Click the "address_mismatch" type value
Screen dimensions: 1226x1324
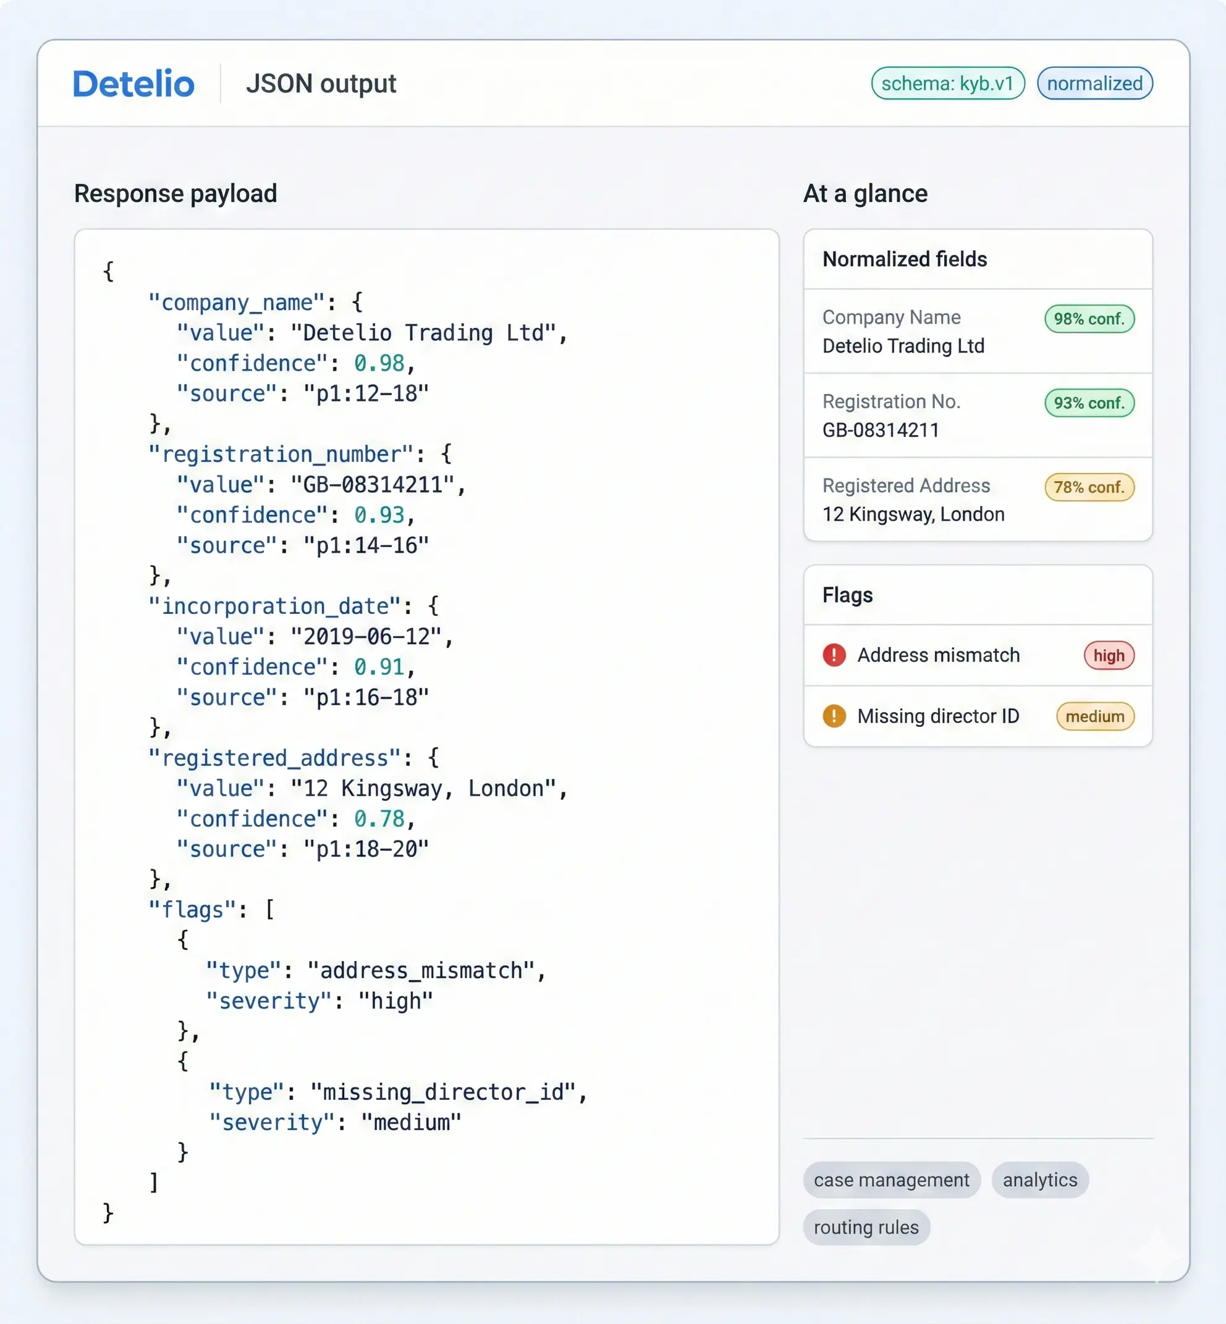pyautogui.click(x=421, y=971)
